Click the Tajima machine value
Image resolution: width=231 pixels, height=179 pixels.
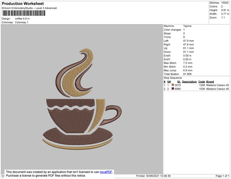(187, 26)
